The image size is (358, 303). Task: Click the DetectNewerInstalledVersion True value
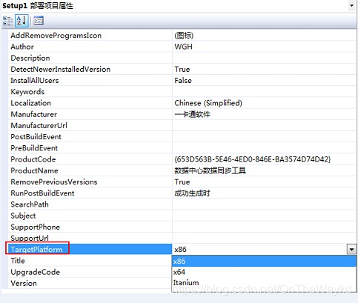[182, 69]
